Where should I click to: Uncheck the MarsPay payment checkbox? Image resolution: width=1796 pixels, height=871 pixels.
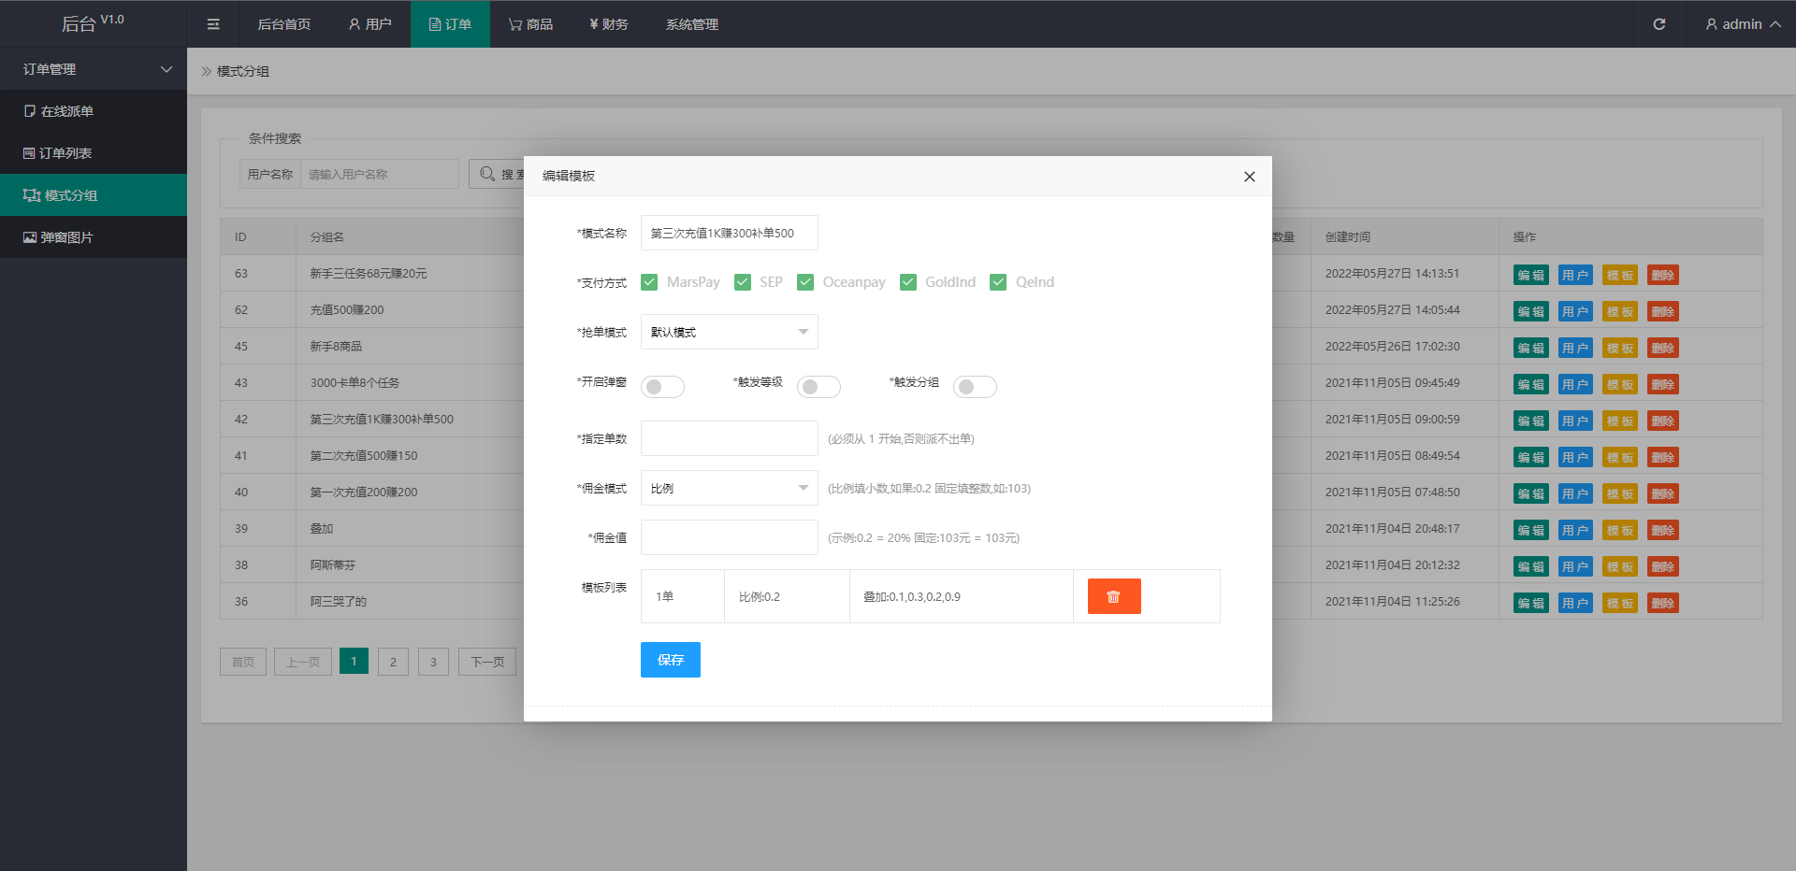click(649, 282)
